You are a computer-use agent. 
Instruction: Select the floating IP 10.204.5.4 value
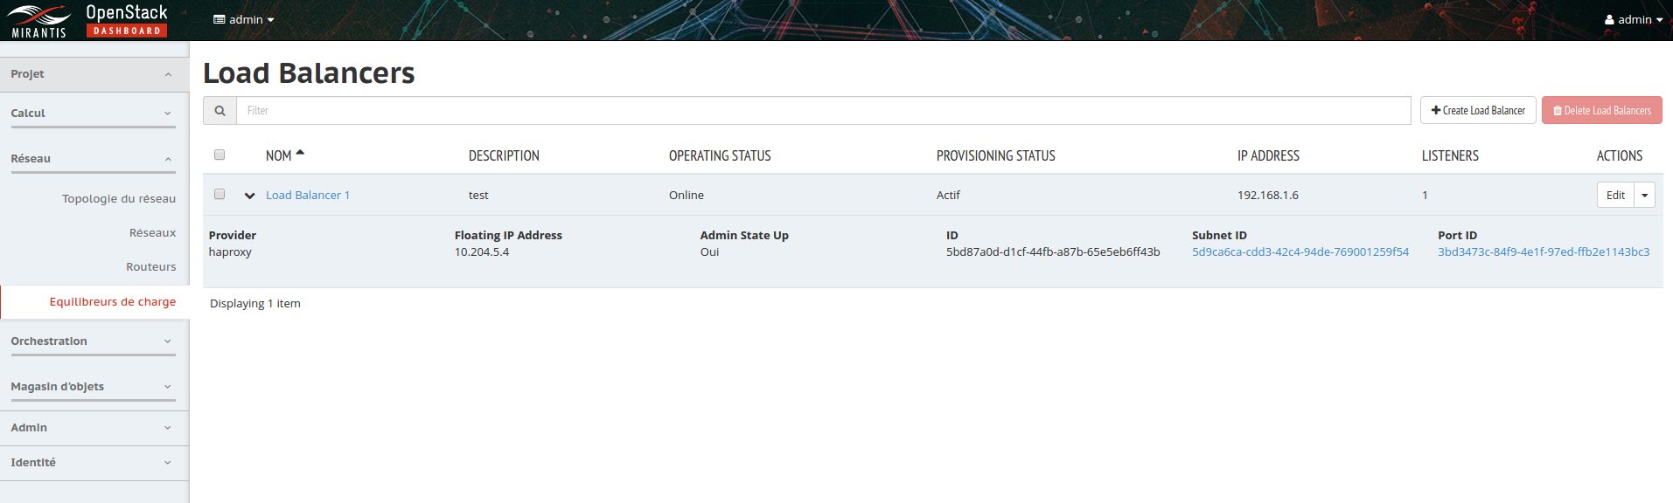click(482, 251)
